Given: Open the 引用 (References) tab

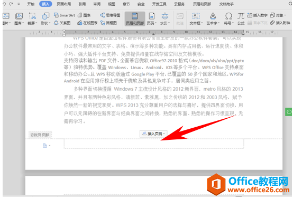Looking at the screenshot, I should pyautogui.click(x=82, y=4).
